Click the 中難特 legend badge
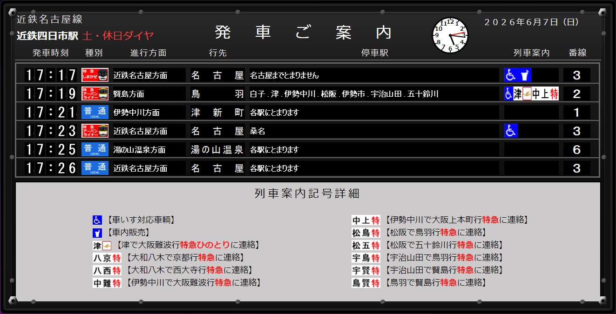This screenshot has width=616, height=314. click(107, 283)
